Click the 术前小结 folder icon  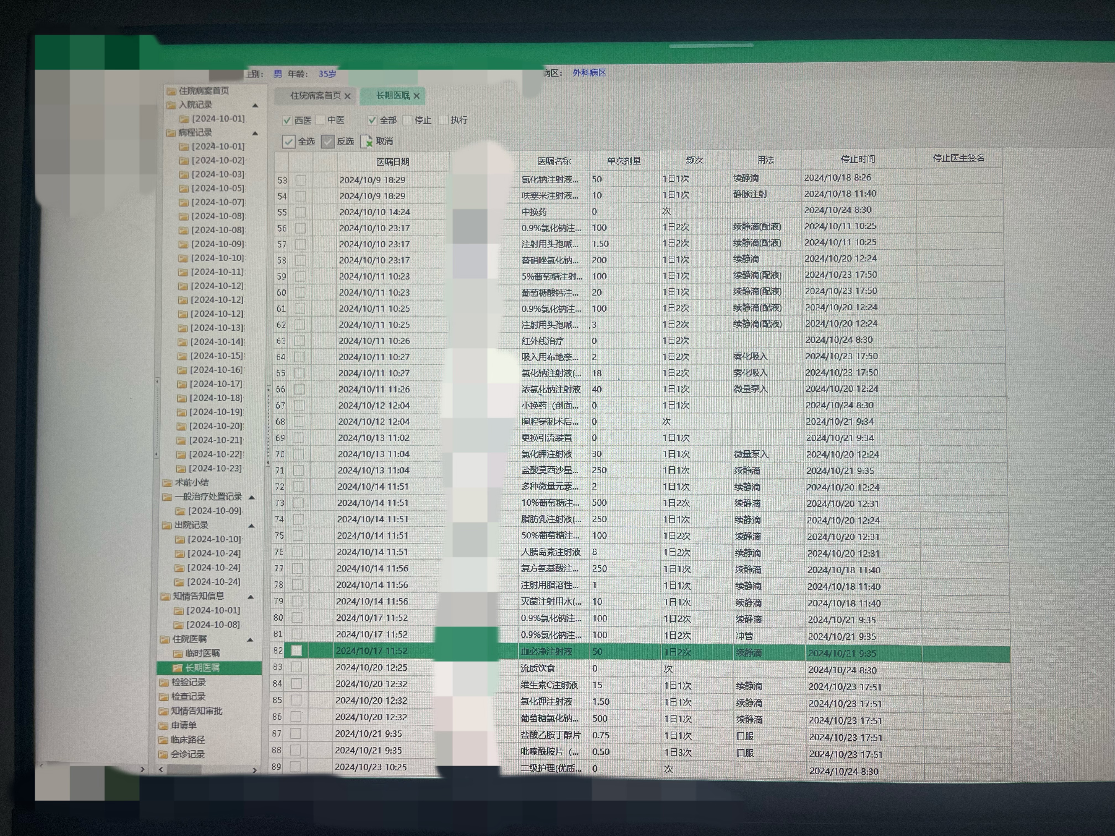(167, 482)
